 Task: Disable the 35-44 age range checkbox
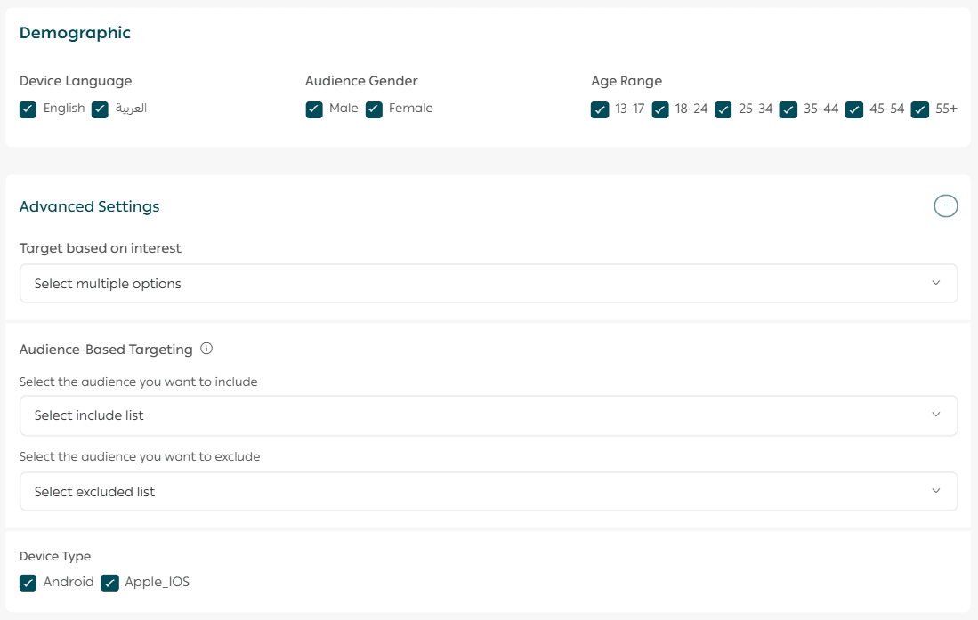[x=788, y=109]
